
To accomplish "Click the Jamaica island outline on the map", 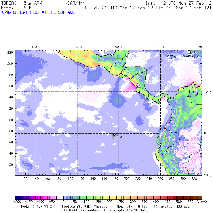I will tap(172, 57).
